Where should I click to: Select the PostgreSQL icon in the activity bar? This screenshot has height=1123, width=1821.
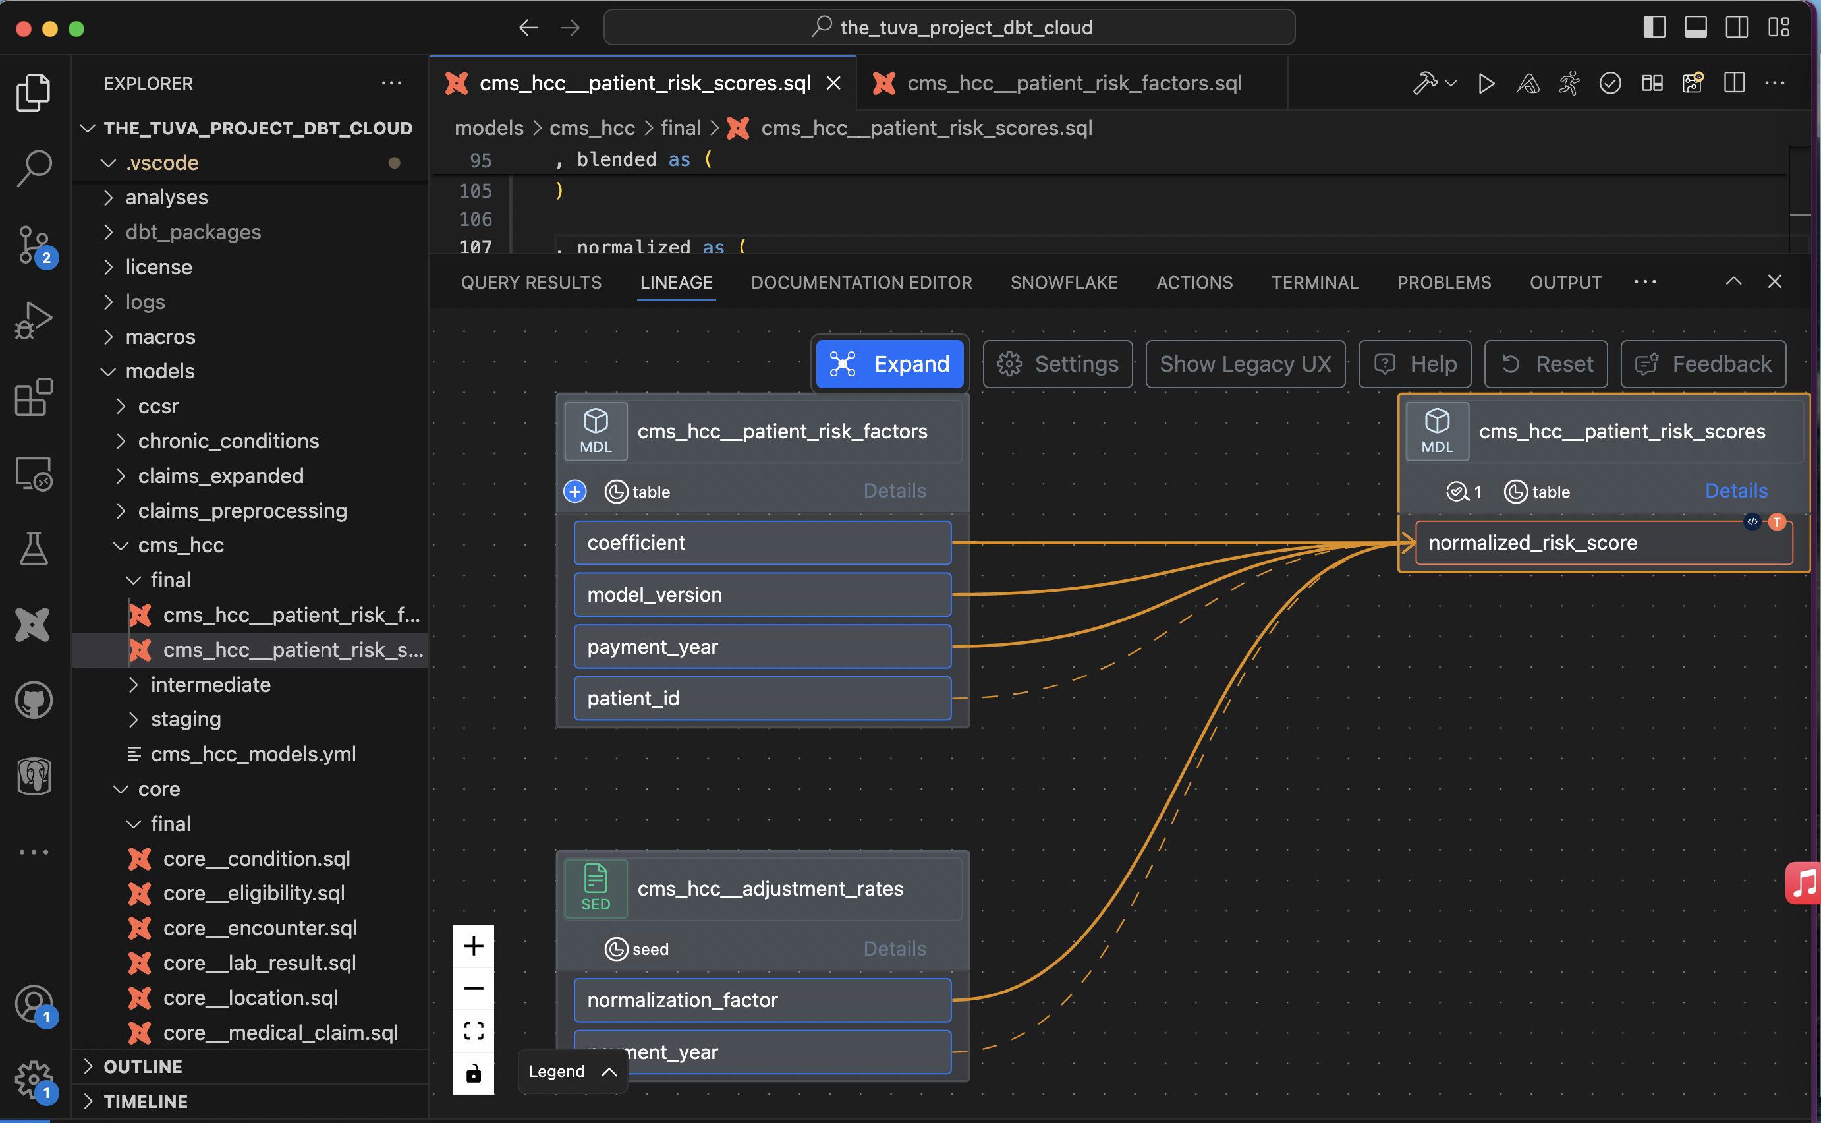tap(34, 776)
